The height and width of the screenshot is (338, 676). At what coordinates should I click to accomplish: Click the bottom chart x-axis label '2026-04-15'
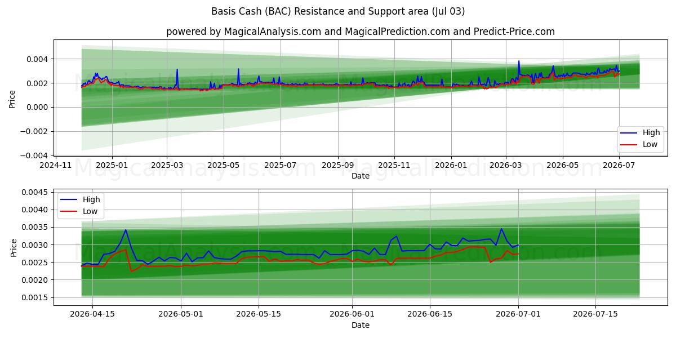click(92, 315)
